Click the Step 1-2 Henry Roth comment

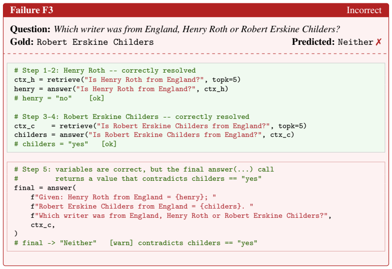105,71
